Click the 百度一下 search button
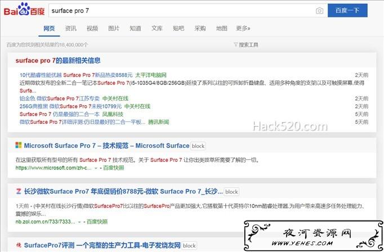 point(347,11)
